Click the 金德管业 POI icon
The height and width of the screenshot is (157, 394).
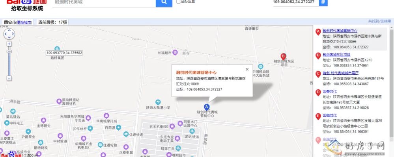(x=43, y=120)
